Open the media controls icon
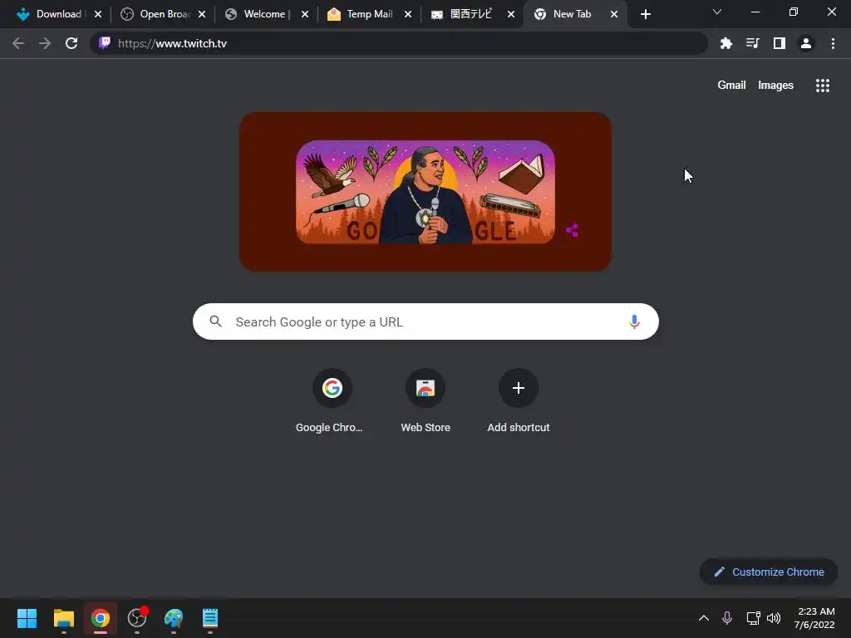851x638 pixels. [x=752, y=43]
